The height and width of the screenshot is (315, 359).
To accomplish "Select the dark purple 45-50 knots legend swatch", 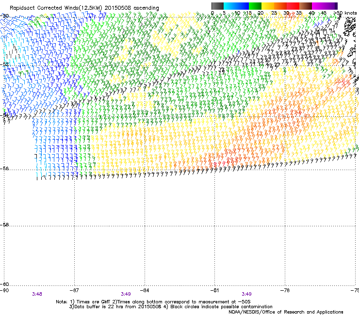I will pos(331,6).
